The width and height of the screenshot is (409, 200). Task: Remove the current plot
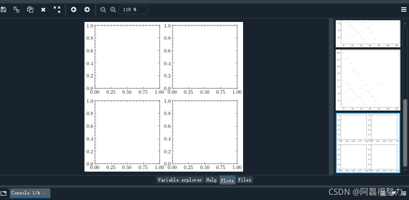pos(43,9)
